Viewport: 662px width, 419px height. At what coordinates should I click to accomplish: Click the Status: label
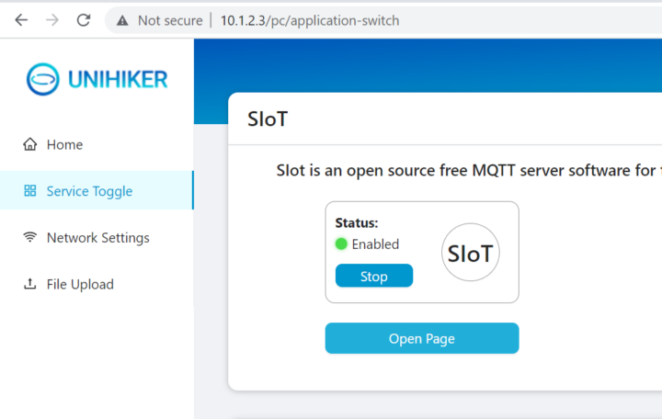click(x=357, y=222)
